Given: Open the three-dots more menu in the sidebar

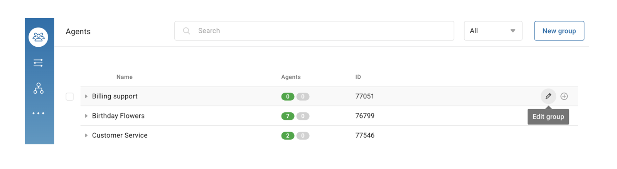Looking at the screenshot, I should tap(38, 113).
